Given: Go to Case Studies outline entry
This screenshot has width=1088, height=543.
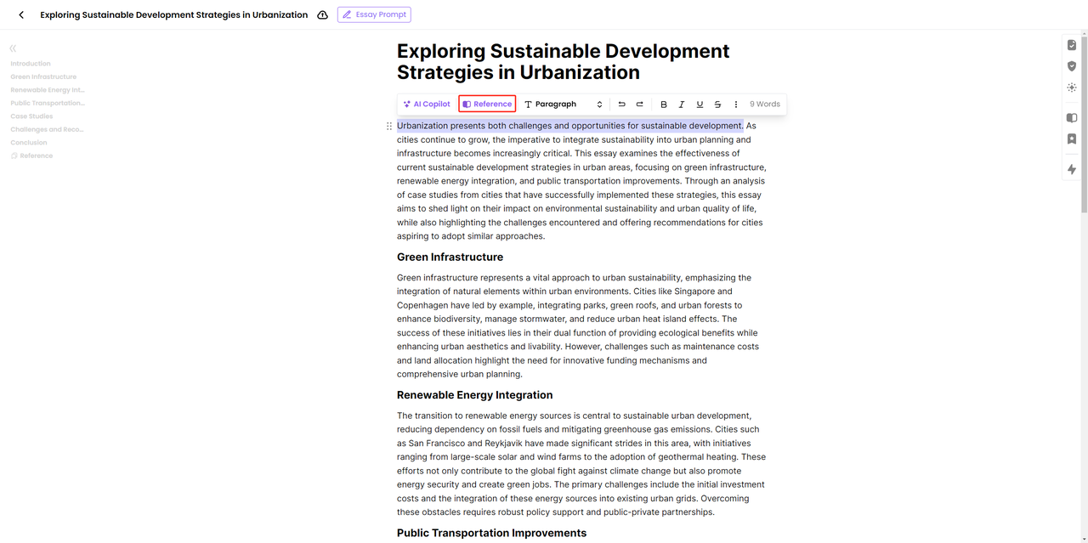Looking at the screenshot, I should pos(31,116).
